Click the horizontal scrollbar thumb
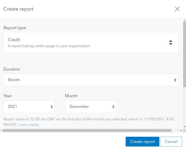This screenshot has width=186, height=150. click(87, 130)
